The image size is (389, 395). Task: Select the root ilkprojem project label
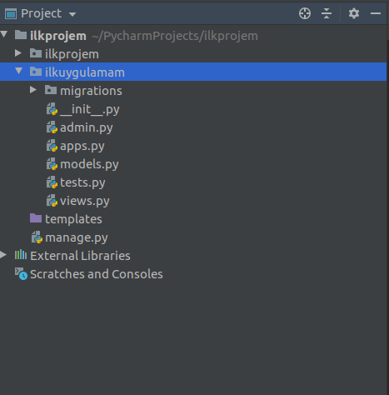tap(58, 36)
